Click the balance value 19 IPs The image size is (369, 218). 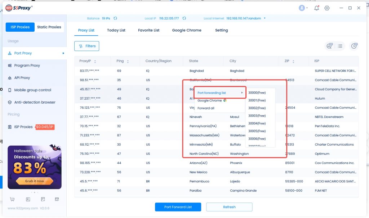click(x=106, y=18)
